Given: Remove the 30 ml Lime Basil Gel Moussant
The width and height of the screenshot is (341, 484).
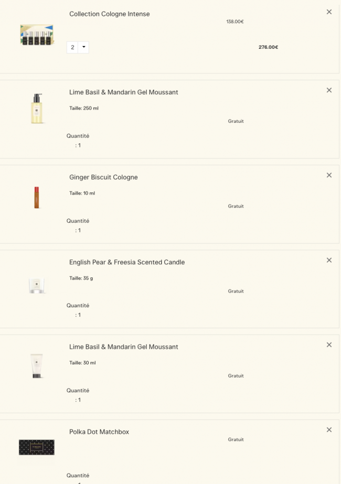Looking at the screenshot, I should tap(329, 345).
